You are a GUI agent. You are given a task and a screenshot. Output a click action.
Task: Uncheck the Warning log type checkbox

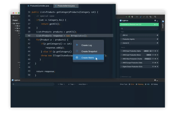(x=137, y=84)
